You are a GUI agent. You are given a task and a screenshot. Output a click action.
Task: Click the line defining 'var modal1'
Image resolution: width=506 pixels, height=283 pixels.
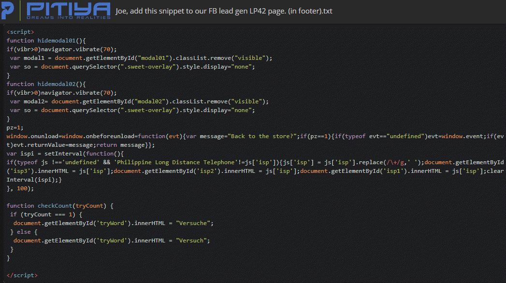point(141,58)
